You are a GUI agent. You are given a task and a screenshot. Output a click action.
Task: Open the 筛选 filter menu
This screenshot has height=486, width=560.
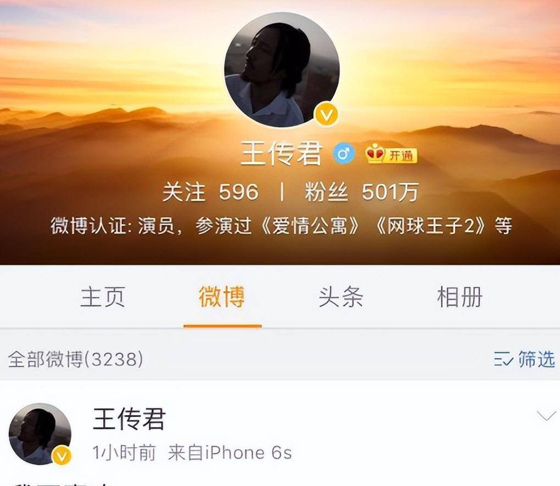525,359
